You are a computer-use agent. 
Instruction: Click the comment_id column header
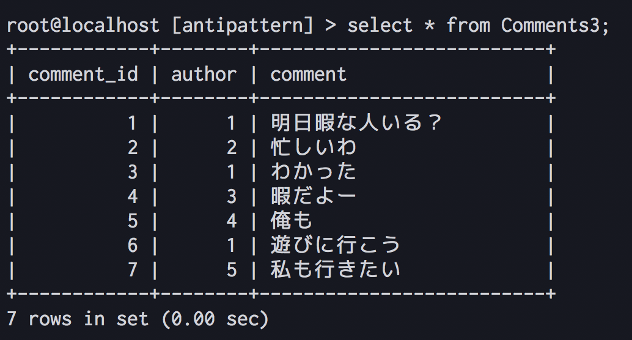pyautogui.click(x=83, y=75)
